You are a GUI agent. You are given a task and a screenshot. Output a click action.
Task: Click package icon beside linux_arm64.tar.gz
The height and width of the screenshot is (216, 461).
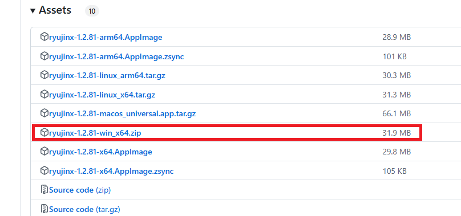pyautogui.click(x=44, y=75)
